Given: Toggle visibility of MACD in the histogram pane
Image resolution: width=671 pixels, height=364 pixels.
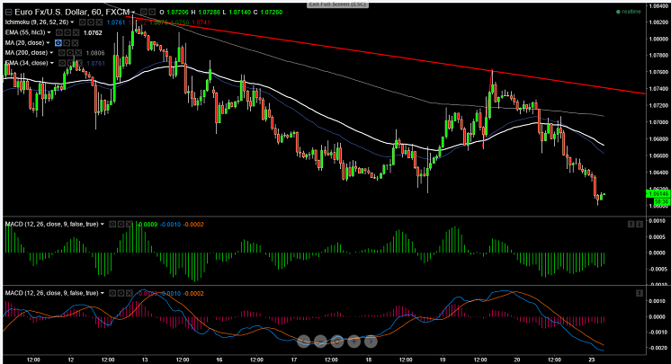Looking at the screenshot, I should pos(112,224).
